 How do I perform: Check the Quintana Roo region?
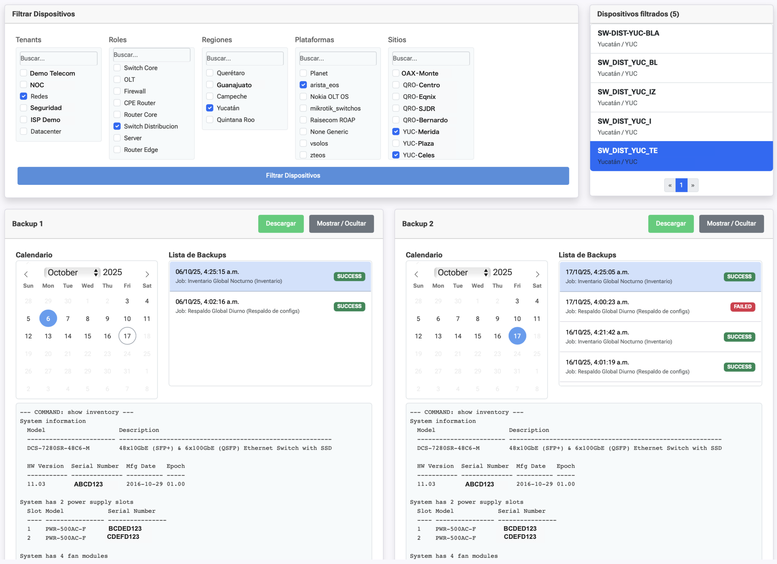(210, 120)
